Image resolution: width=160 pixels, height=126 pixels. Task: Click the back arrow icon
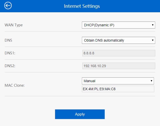[x=8, y=6]
